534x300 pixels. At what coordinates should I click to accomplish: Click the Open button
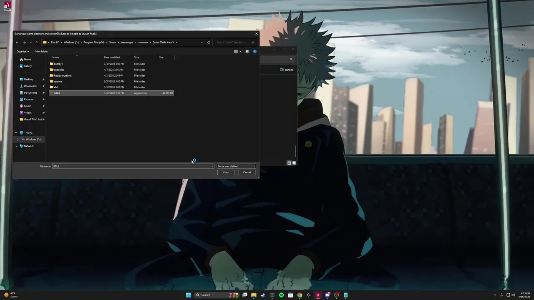[226, 172]
